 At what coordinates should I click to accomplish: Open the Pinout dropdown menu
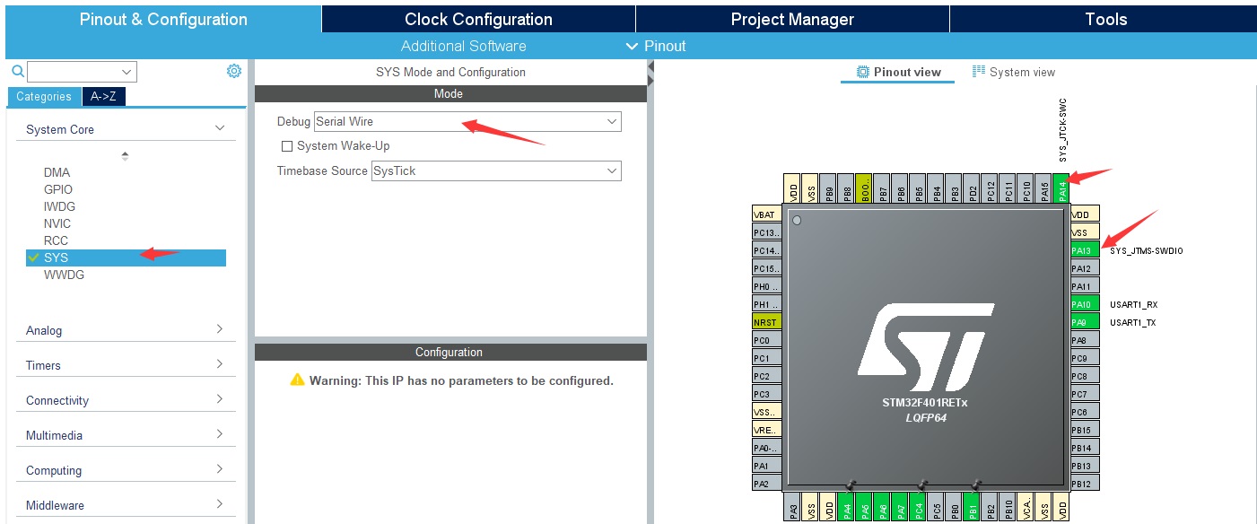(x=656, y=46)
